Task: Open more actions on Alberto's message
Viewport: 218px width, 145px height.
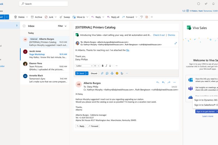Action: [x=174, y=82]
